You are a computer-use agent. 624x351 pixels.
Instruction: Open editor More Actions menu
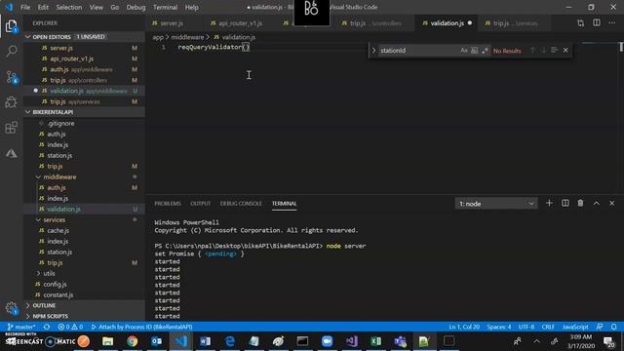coord(612,23)
